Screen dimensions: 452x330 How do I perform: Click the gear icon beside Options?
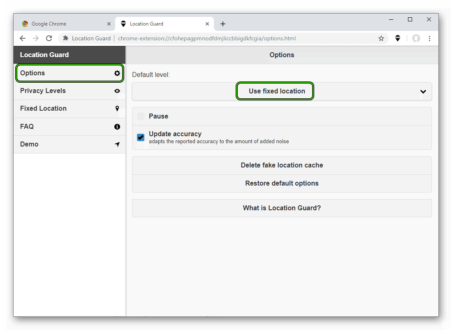(117, 73)
